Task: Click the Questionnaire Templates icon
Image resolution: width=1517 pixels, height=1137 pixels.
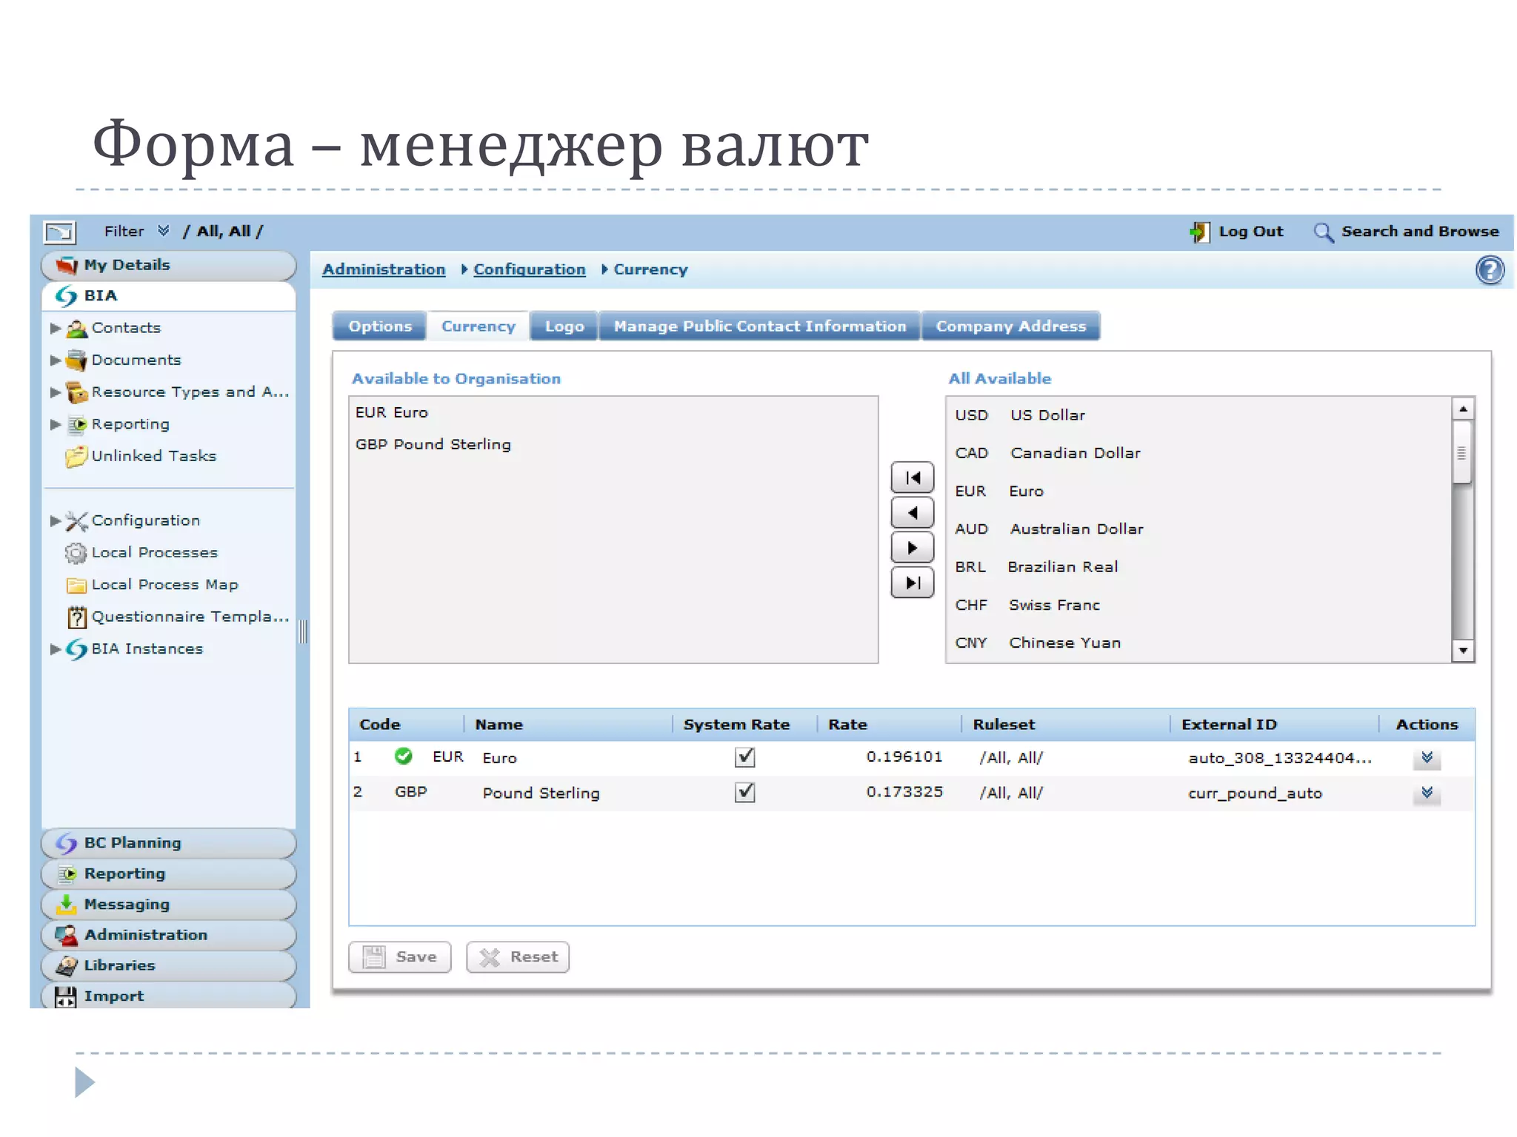Action: pyautogui.click(x=76, y=617)
